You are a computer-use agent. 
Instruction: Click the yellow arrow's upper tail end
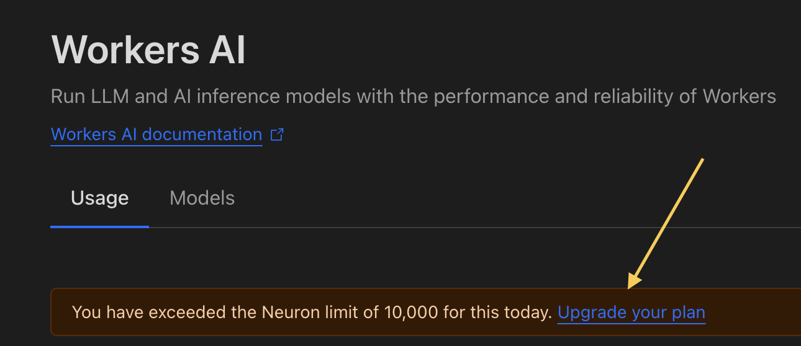(x=701, y=161)
